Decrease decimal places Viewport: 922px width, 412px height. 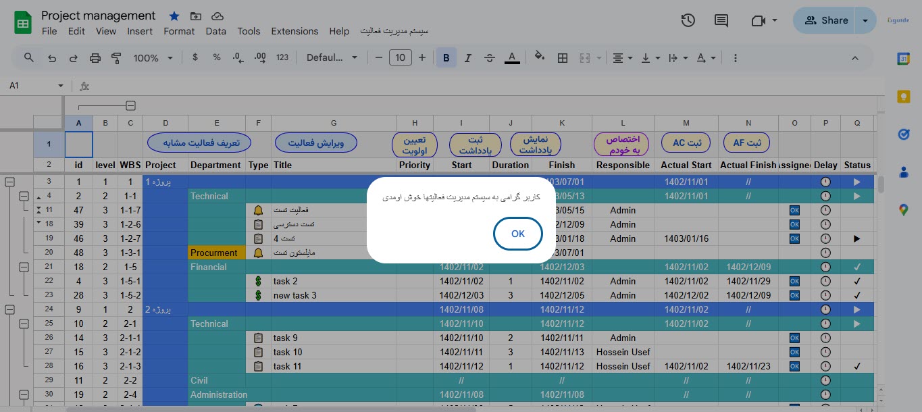click(x=237, y=58)
